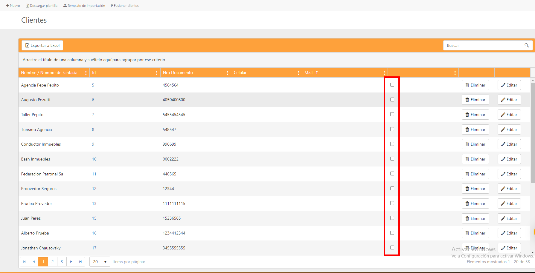Open the items per page dropdown
Screen dimensions: 535x273
click(100, 262)
